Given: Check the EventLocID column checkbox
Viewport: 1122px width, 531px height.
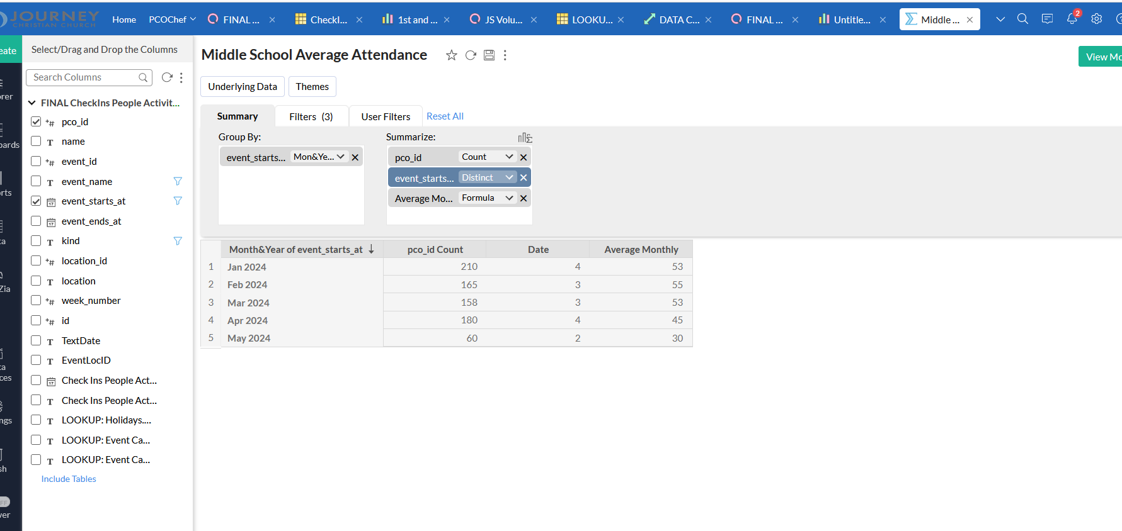Looking at the screenshot, I should [36, 360].
